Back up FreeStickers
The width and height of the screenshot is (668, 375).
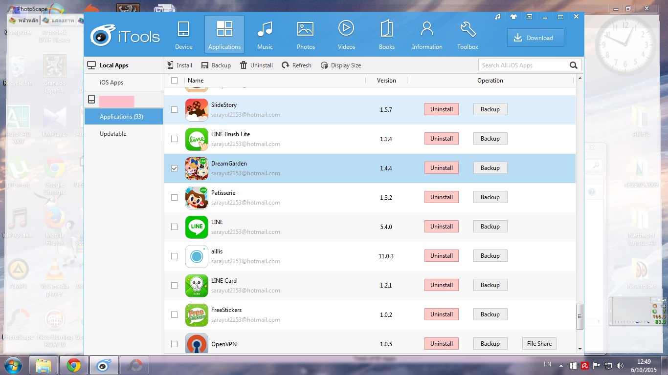[x=490, y=314]
